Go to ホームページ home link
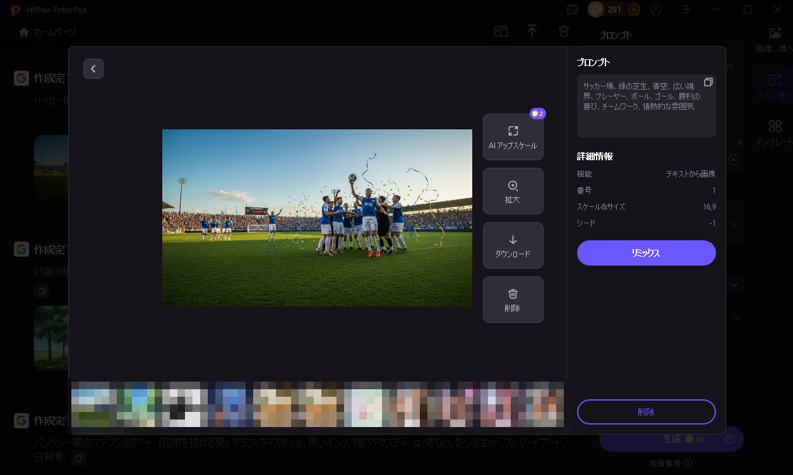The image size is (793, 475). [48, 32]
